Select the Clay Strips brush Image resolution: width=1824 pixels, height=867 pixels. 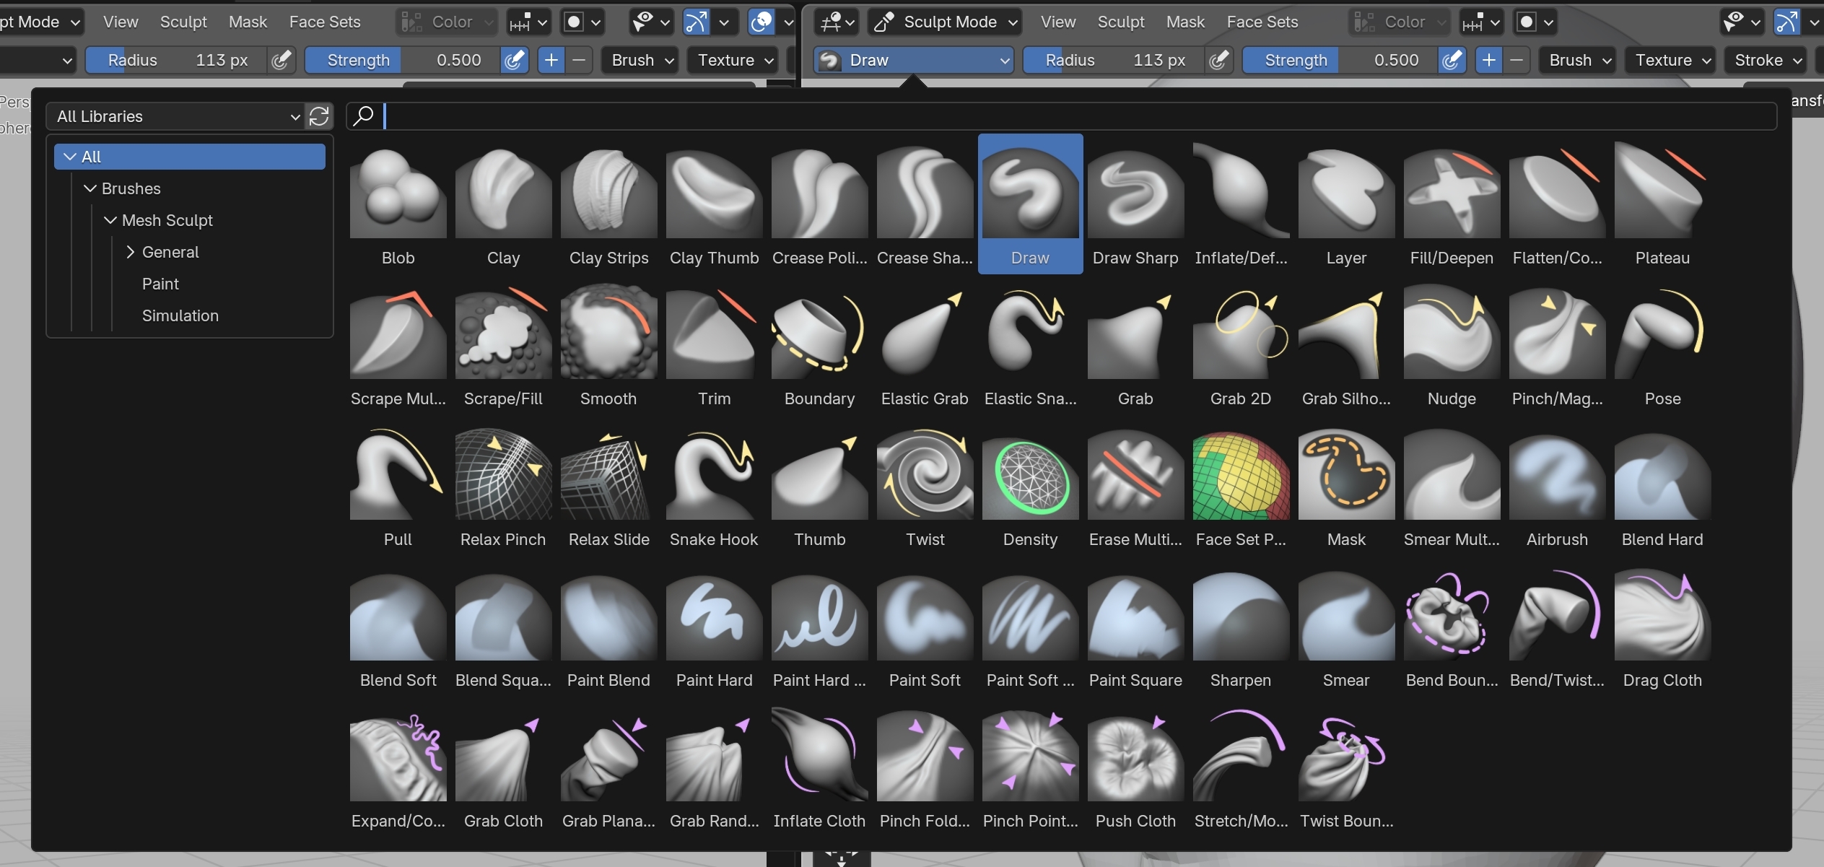(x=608, y=195)
